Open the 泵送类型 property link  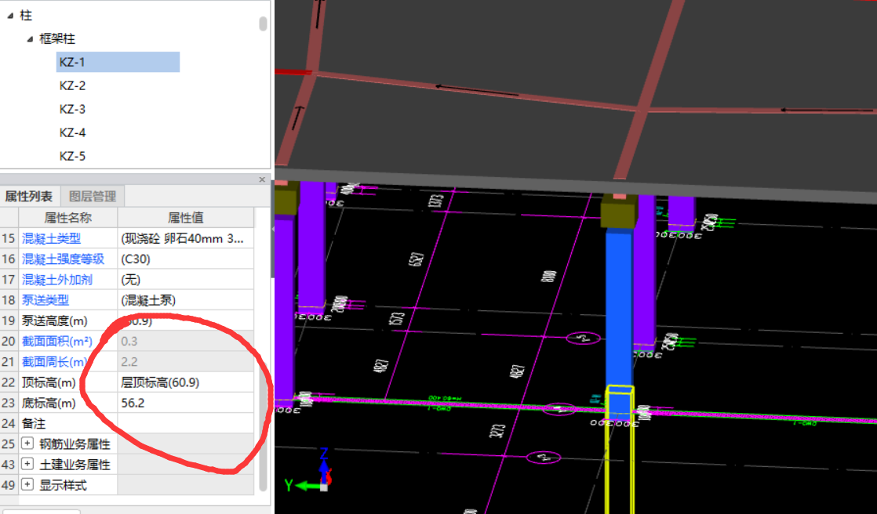pyautogui.click(x=45, y=300)
